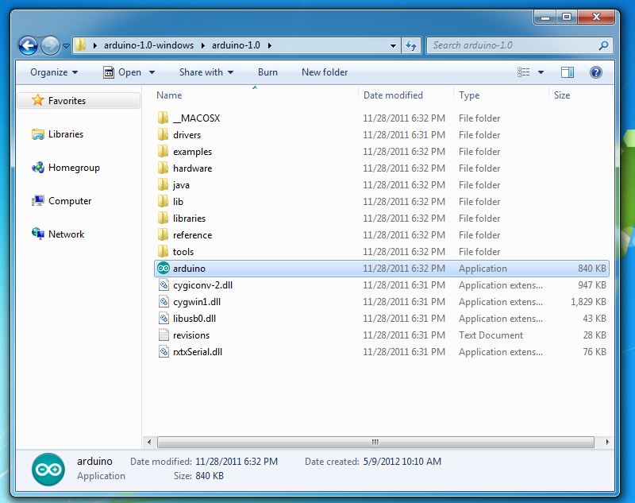The height and width of the screenshot is (503, 635).
Task: Select the file name "cygwin1.dll"
Action: click(x=197, y=302)
